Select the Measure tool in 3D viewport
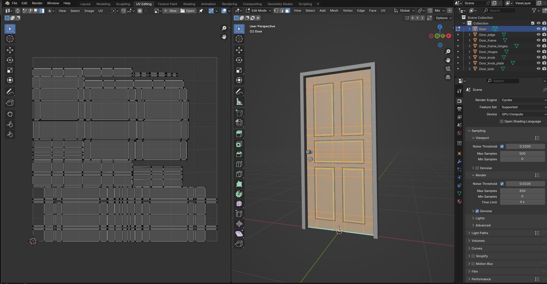This screenshot has width=547, height=284. (x=239, y=102)
